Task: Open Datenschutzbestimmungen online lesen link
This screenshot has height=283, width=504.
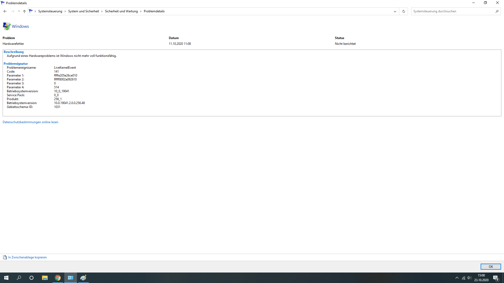Action: (x=30, y=122)
